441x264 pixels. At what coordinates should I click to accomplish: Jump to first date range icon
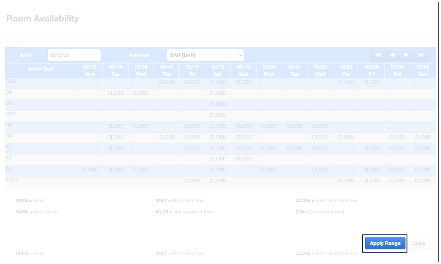click(x=378, y=55)
